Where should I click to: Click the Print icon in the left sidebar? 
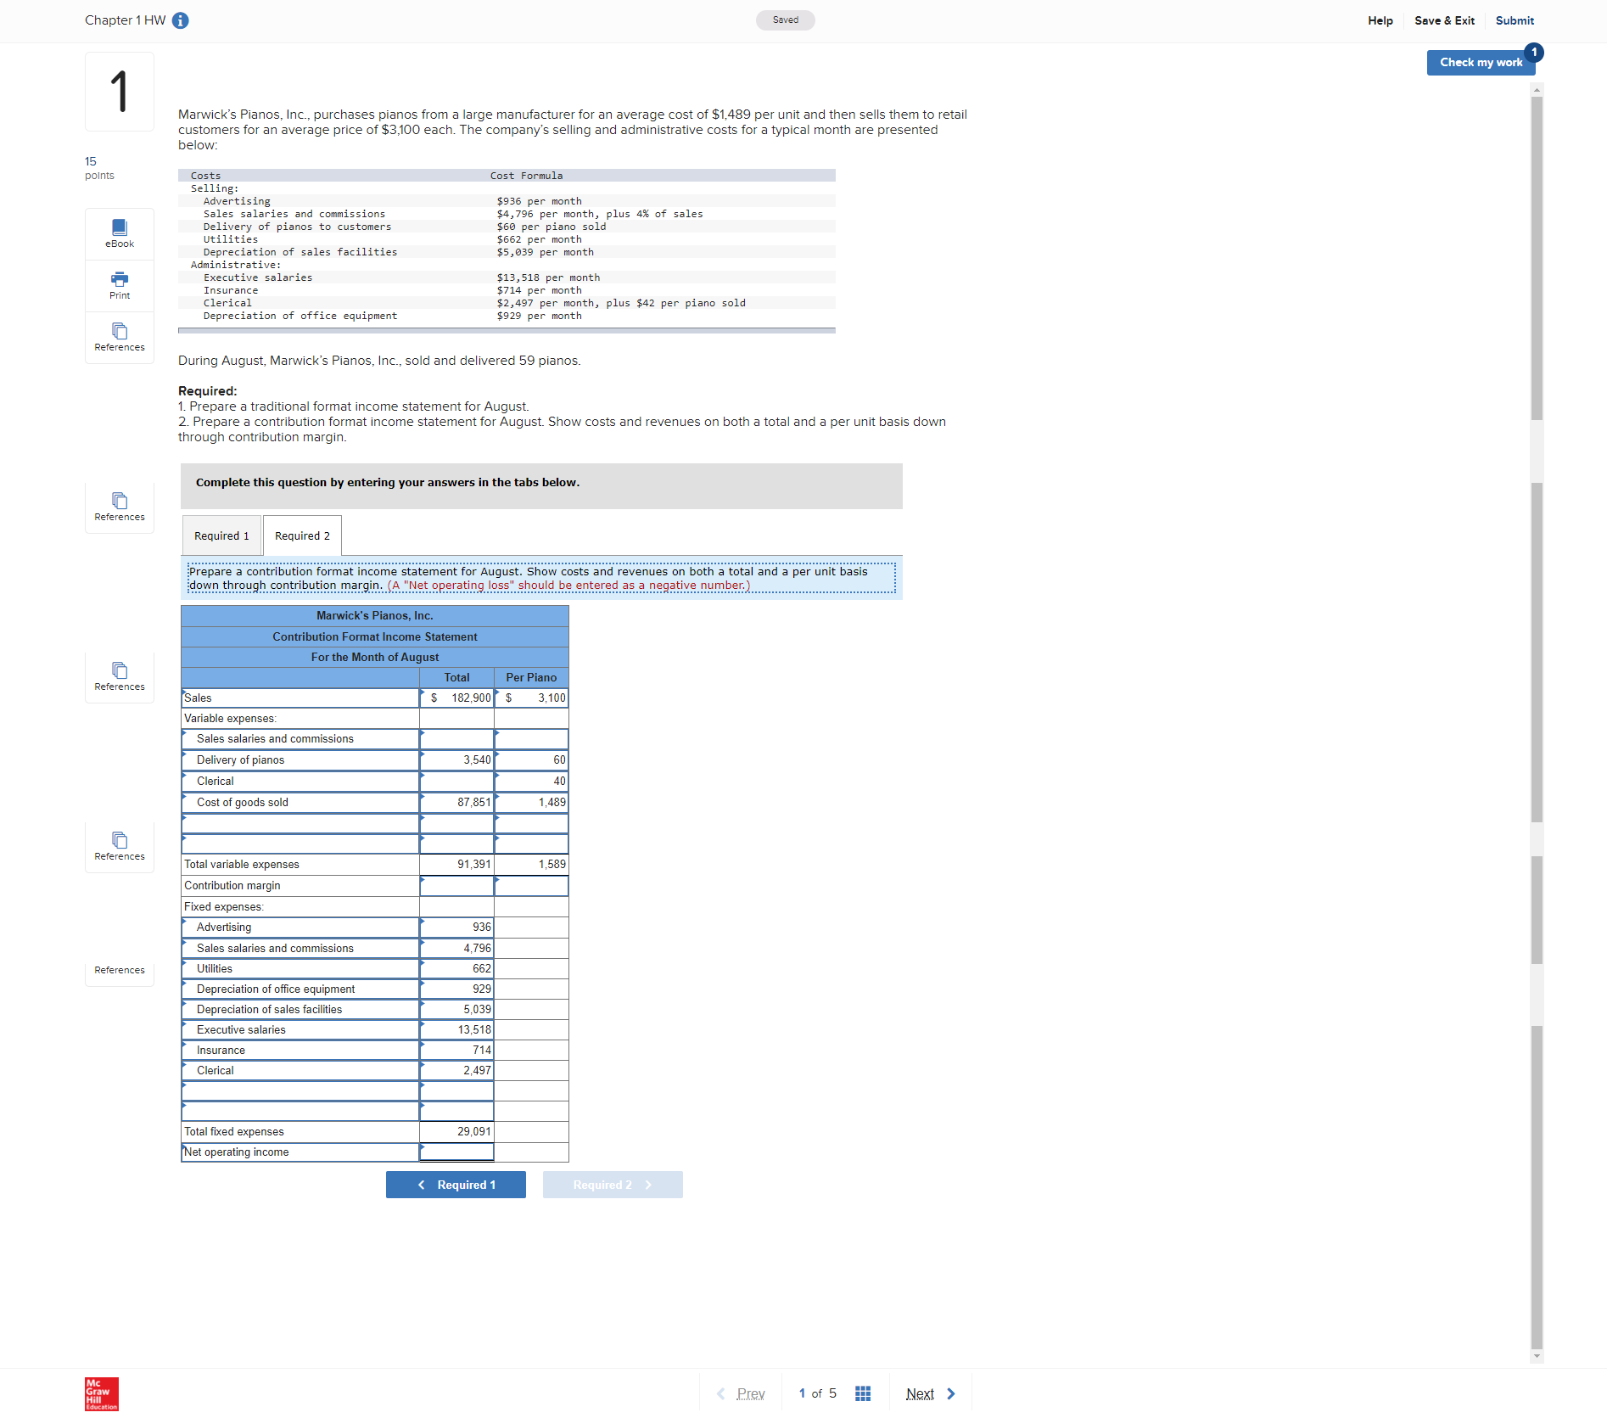click(119, 284)
